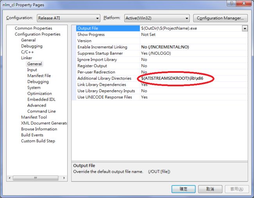Open Linker Optimization page
The width and height of the screenshot is (254, 198).
(x=39, y=93)
